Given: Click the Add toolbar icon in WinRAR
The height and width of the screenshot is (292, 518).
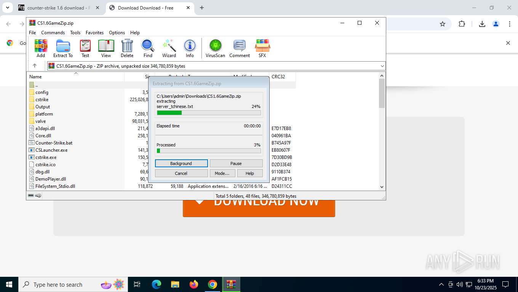Looking at the screenshot, I should (41, 48).
